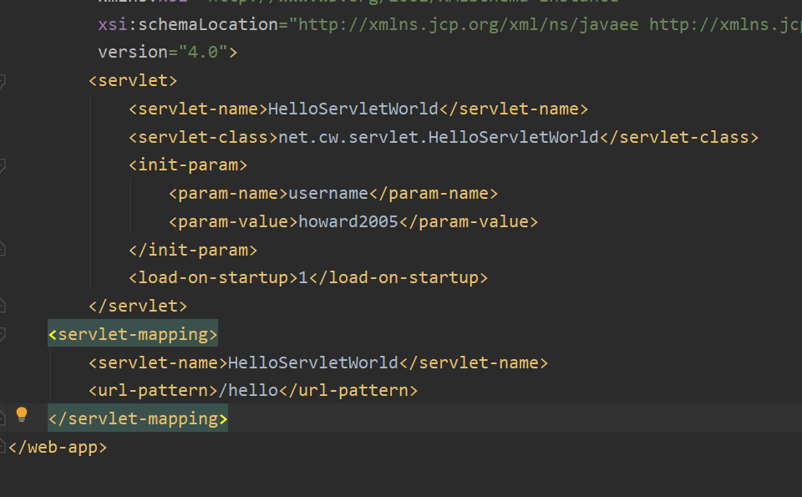Click the closing </web-app> tag
Image resolution: width=802 pixels, height=497 pixels.
click(58, 447)
